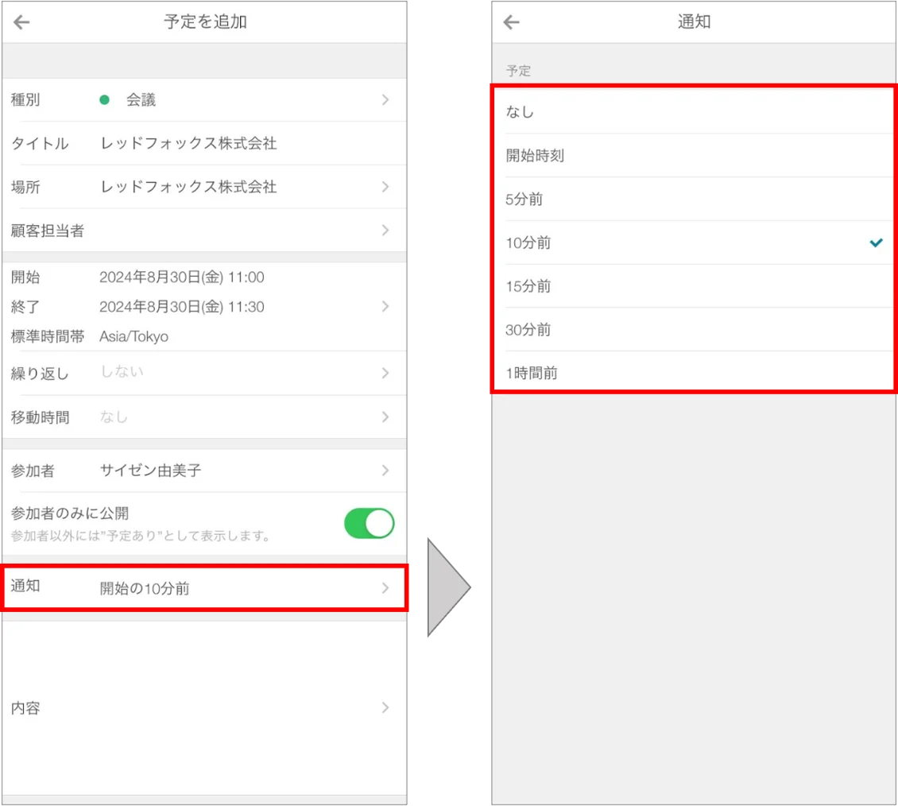The height and width of the screenshot is (806, 898).
Task: Choose the 10分前 option
Action: click(x=693, y=242)
